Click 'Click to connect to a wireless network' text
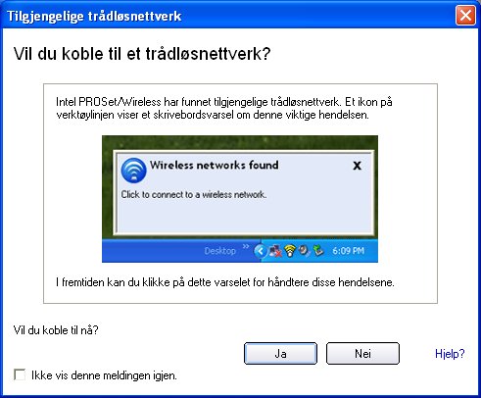Image resolution: width=481 pixels, height=398 pixels. 194,194
